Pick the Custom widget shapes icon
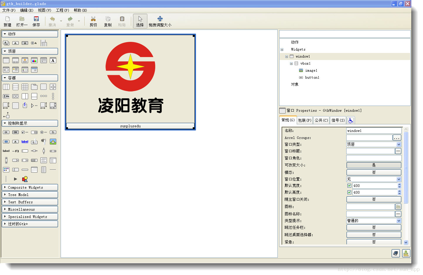423x275 pixels. 25,179
